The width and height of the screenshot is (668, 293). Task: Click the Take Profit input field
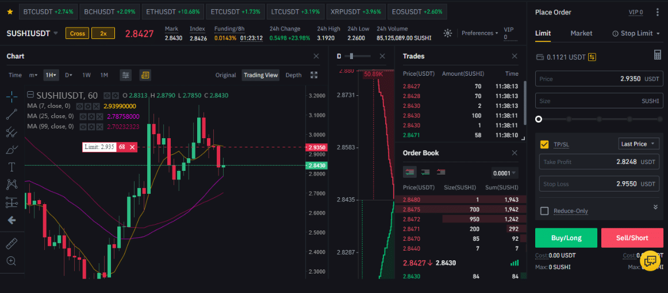click(599, 162)
